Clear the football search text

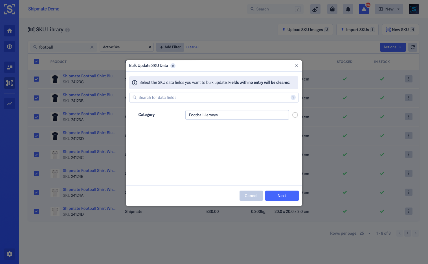coord(92,47)
